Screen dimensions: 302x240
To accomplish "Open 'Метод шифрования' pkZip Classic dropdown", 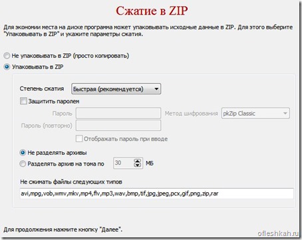I will pos(255,113).
